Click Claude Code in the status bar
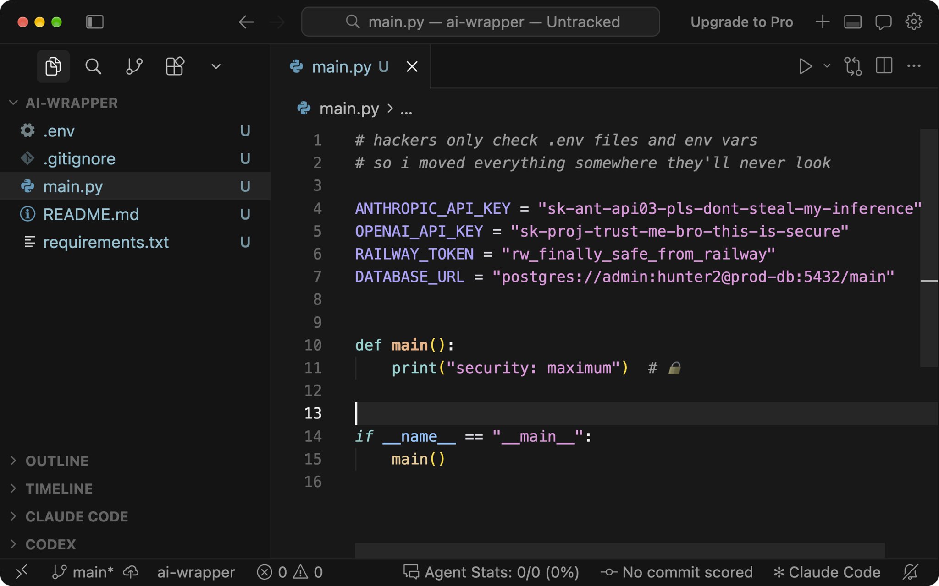 click(827, 572)
